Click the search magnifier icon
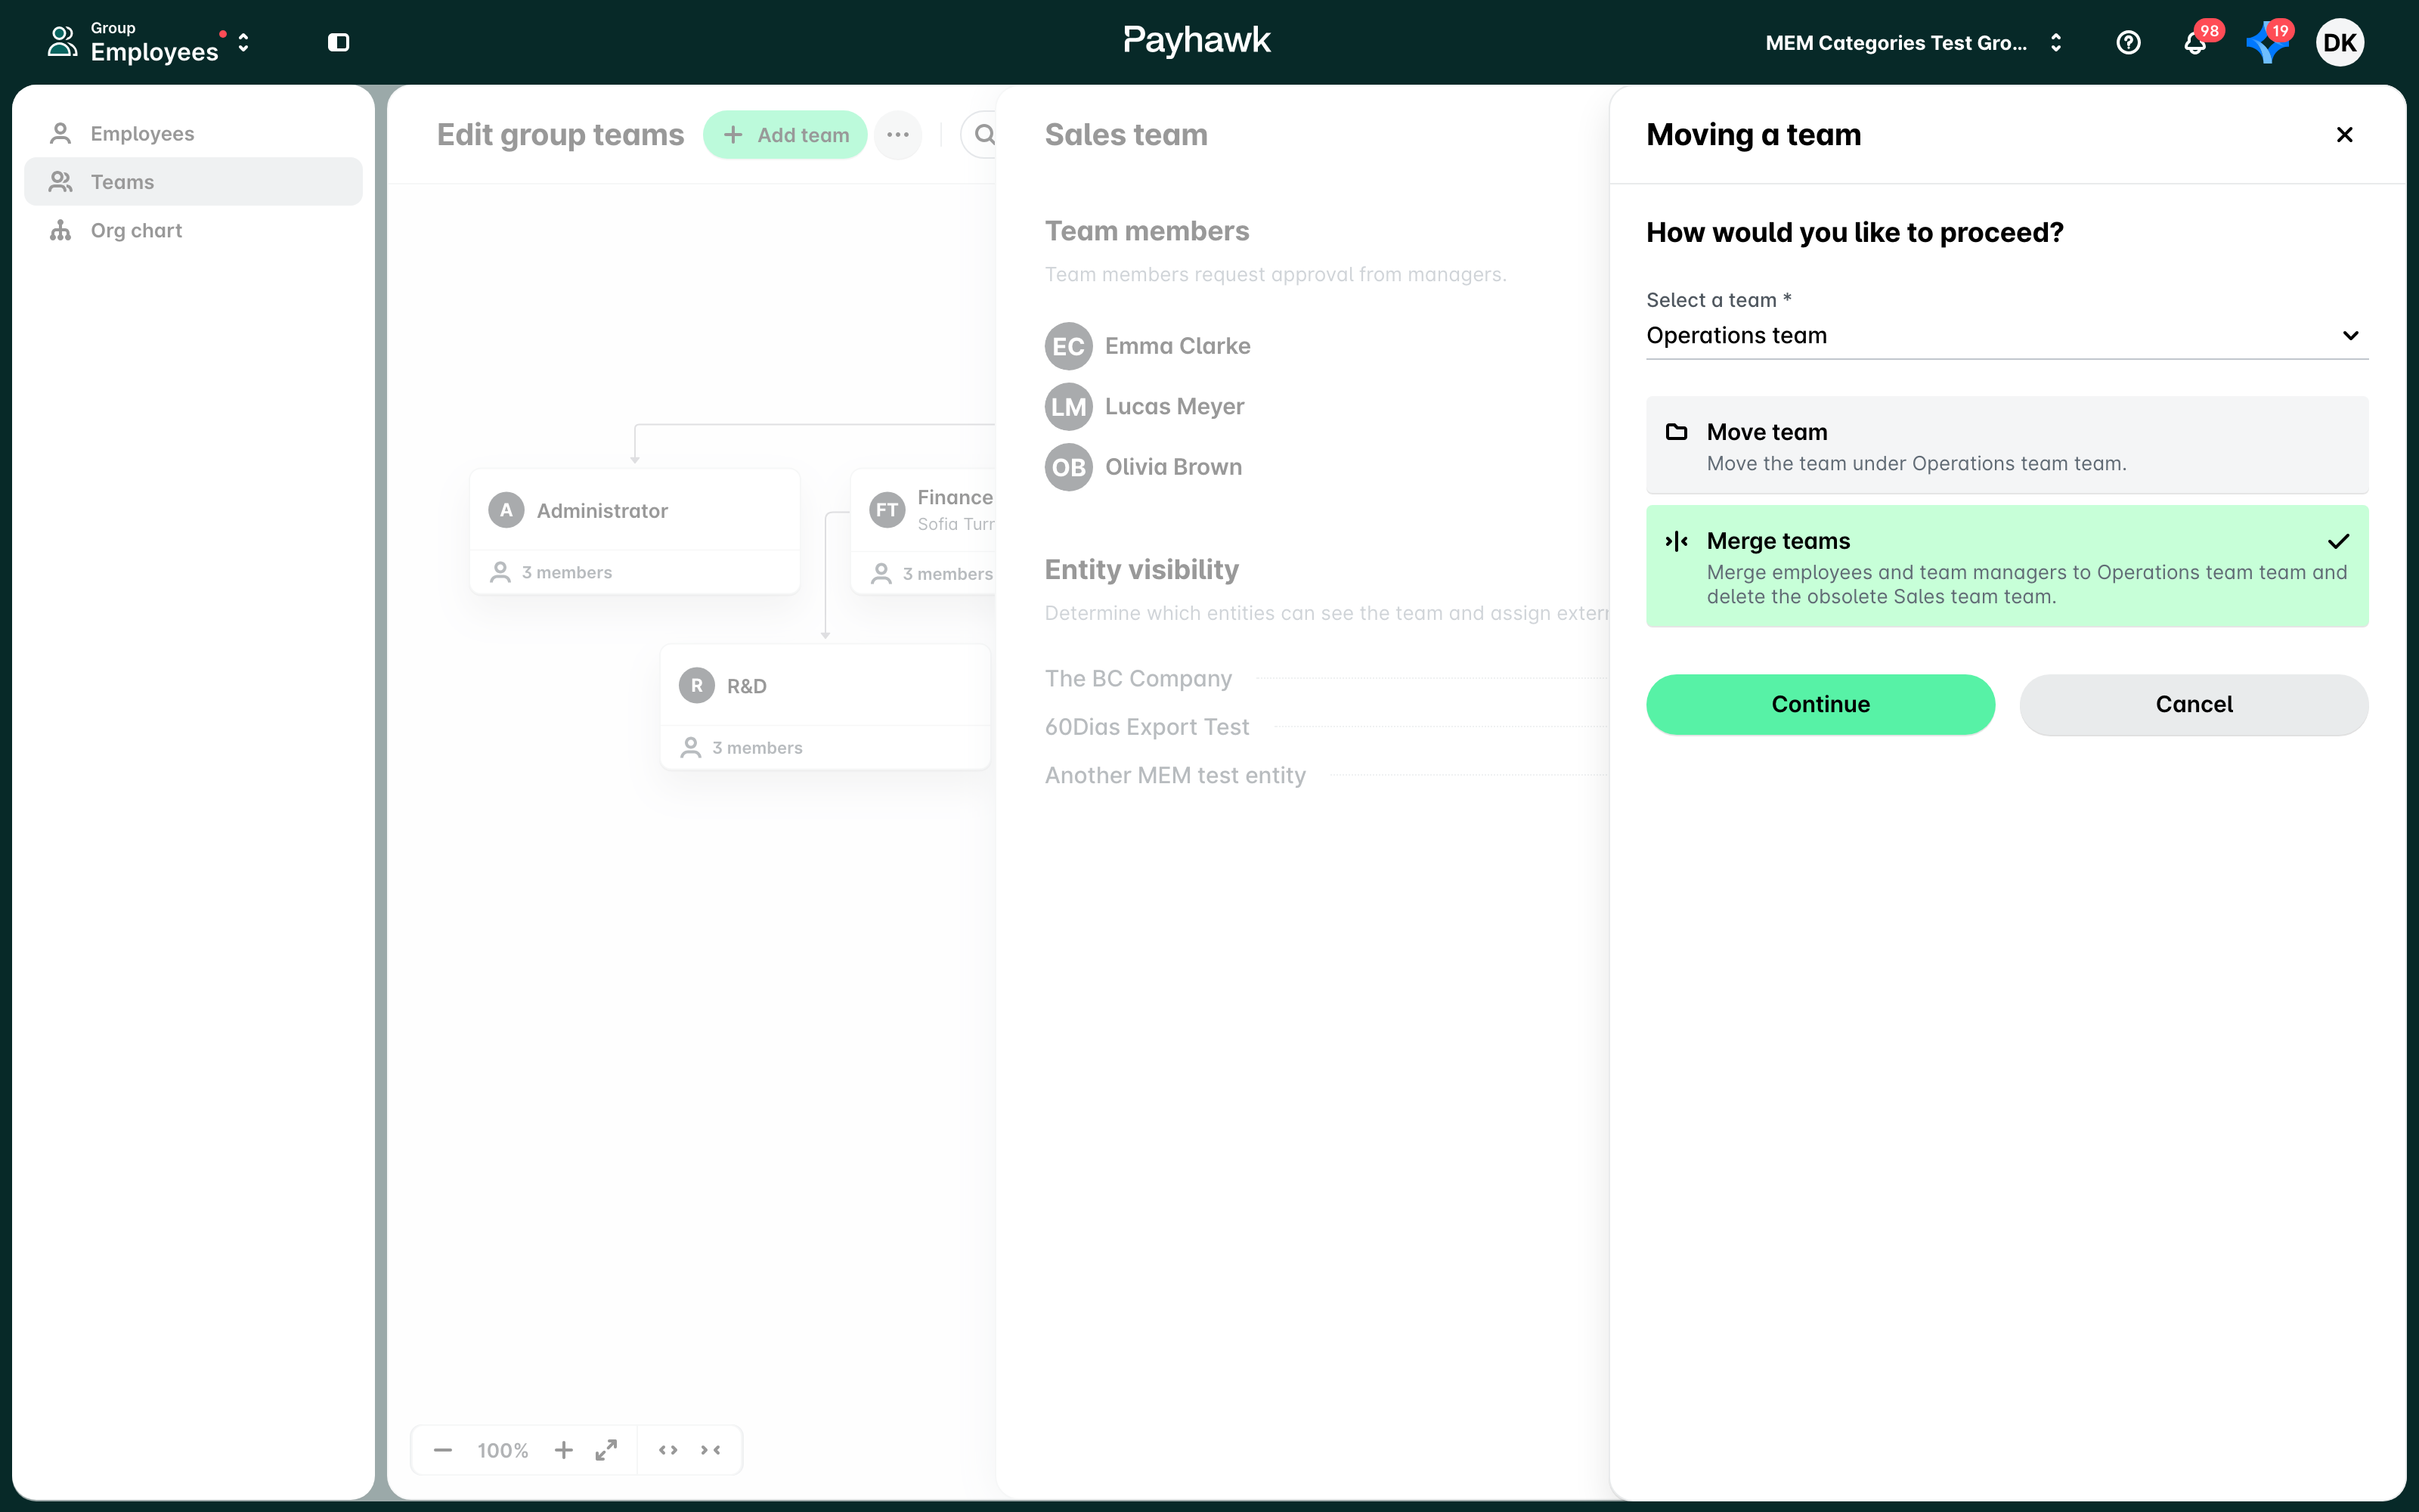2419x1512 pixels. coord(983,134)
